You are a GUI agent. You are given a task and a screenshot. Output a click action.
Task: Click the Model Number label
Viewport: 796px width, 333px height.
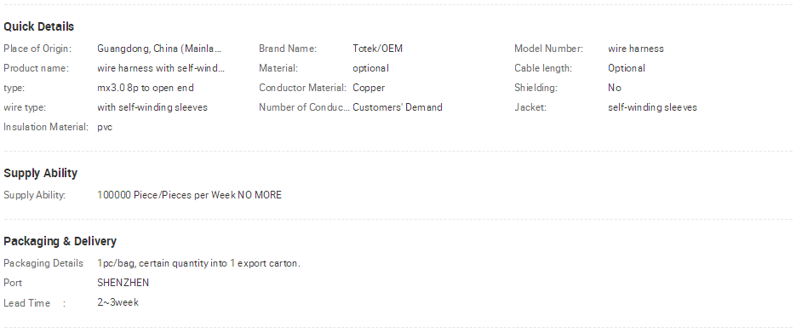(548, 49)
